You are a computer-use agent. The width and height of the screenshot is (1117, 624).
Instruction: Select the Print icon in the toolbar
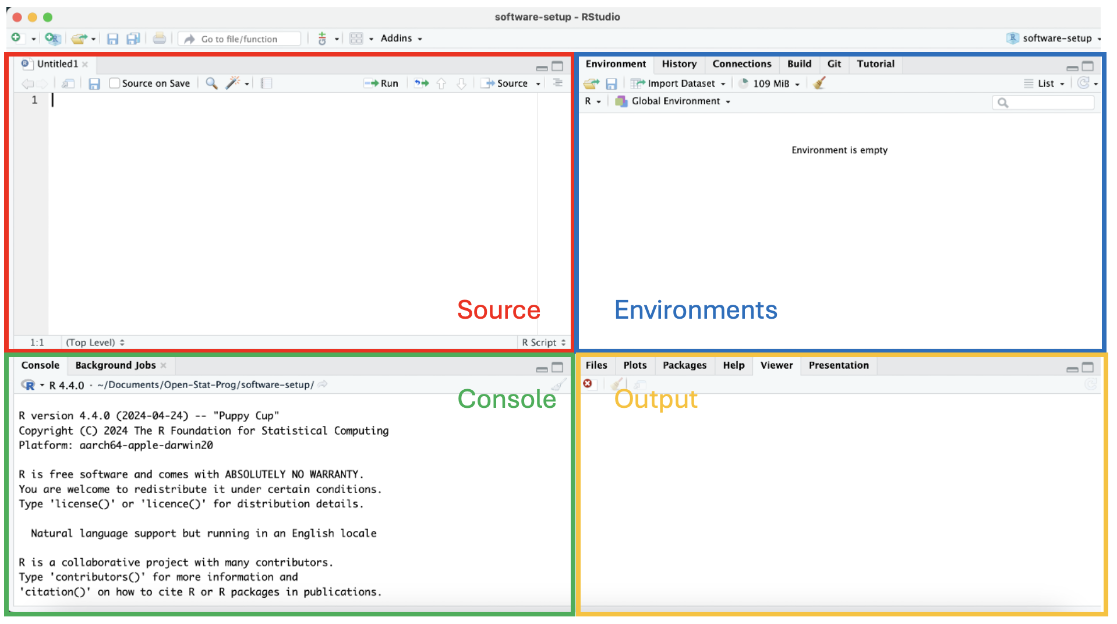point(160,38)
